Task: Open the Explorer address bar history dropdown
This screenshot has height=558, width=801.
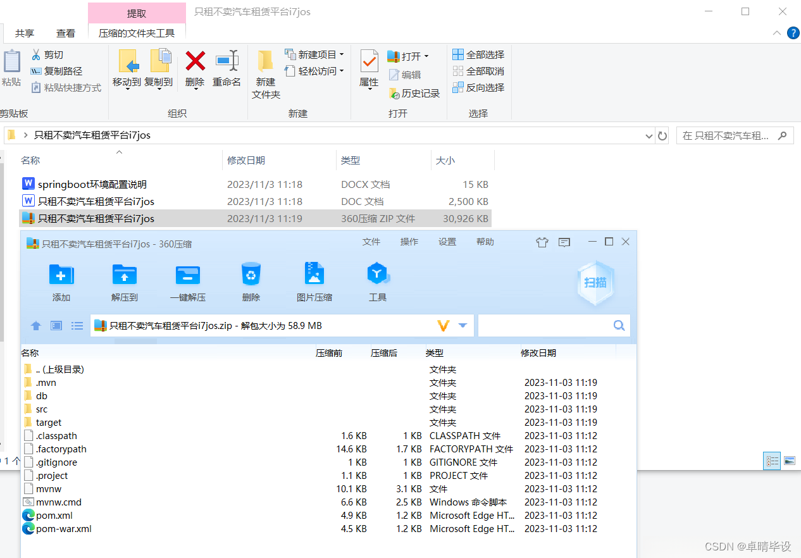Action: tap(649, 135)
